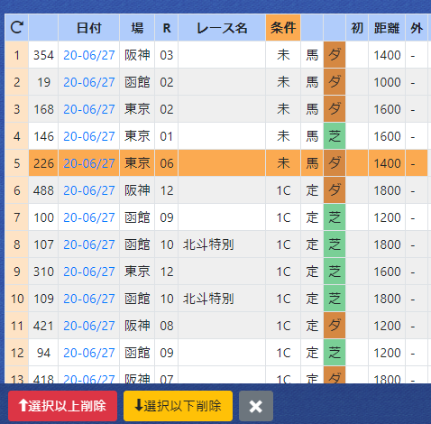Click the 1C condition cell in row 6
The height and width of the screenshot is (424, 431).
[x=283, y=190]
